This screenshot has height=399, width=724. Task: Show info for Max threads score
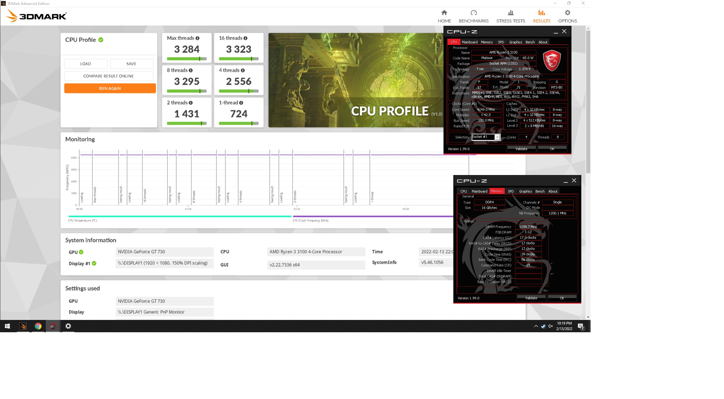197,38
